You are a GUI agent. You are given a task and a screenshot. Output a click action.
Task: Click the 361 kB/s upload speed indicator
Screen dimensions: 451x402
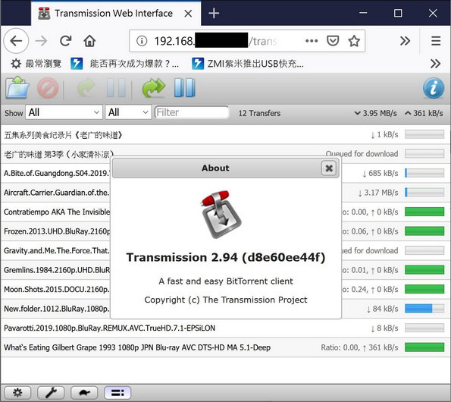point(424,113)
